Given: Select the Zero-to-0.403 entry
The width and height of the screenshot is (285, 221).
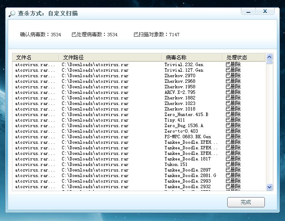Looking at the screenshot, I should pos(139,131).
